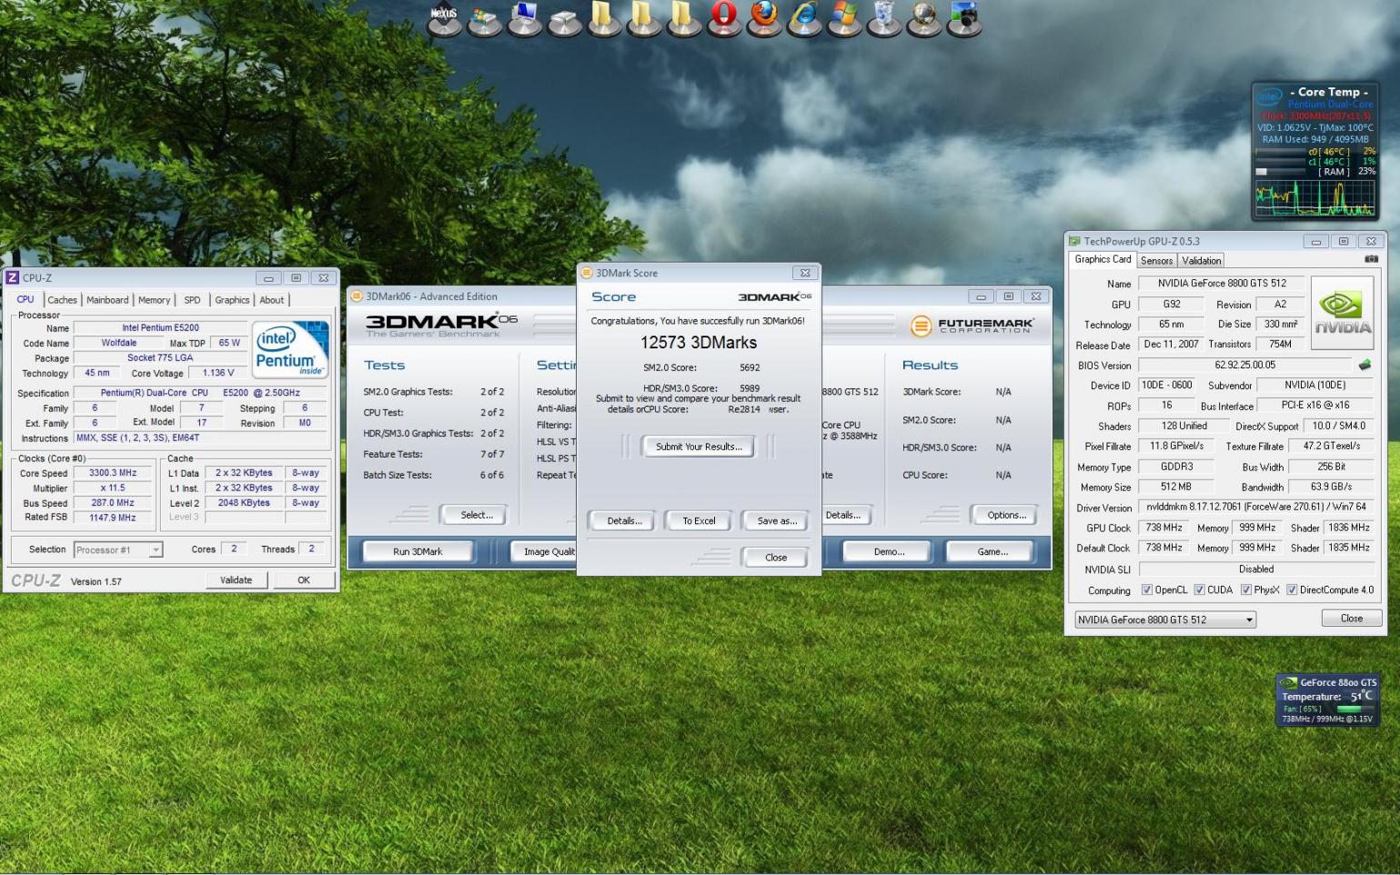Image resolution: width=1400 pixels, height=875 pixels.
Task: Click the 3DMark Score window title icon
Action: pyautogui.click(x=587, y=273)
